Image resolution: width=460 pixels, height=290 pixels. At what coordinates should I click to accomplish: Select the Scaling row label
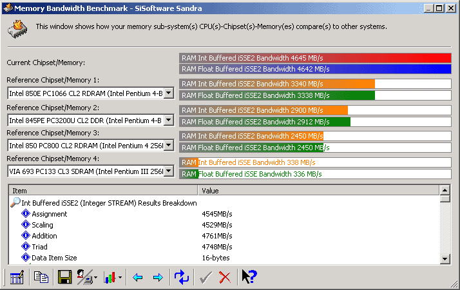(x=43, y=225)
